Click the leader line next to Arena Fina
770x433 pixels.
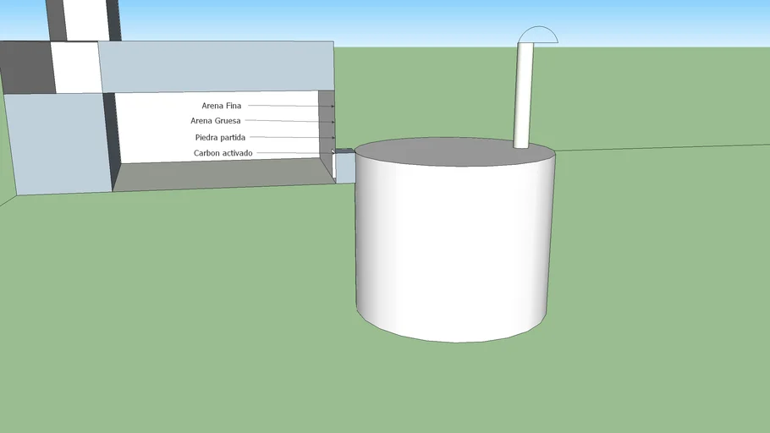[288, 106]
